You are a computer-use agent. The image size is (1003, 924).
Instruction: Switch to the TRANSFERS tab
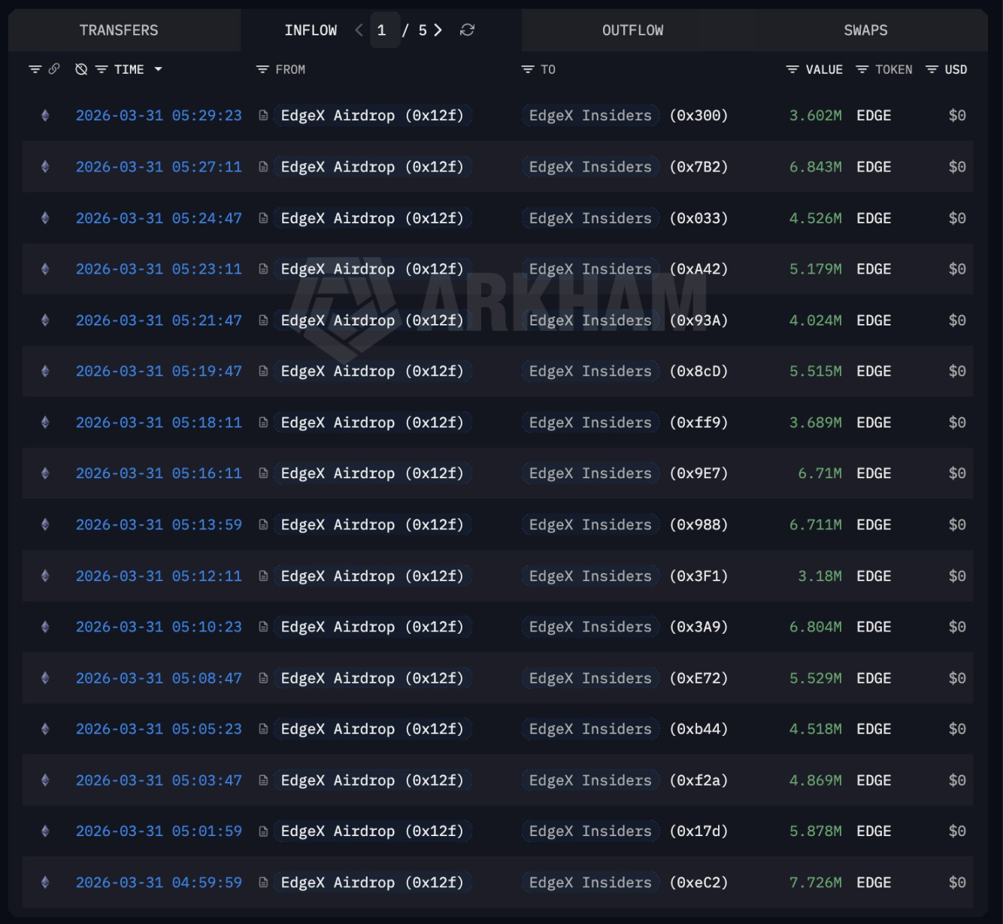(x=119, y=30)
